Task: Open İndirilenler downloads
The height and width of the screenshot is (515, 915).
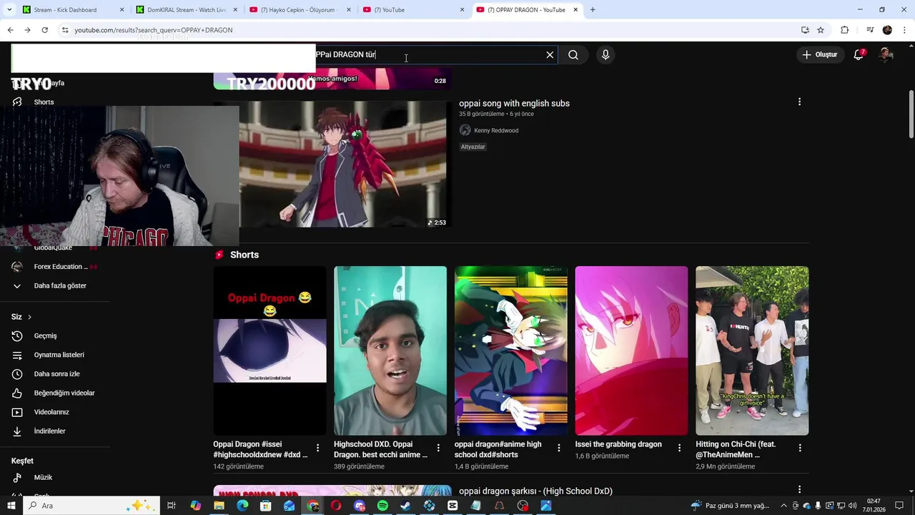Action: click(x=49, y=431)
